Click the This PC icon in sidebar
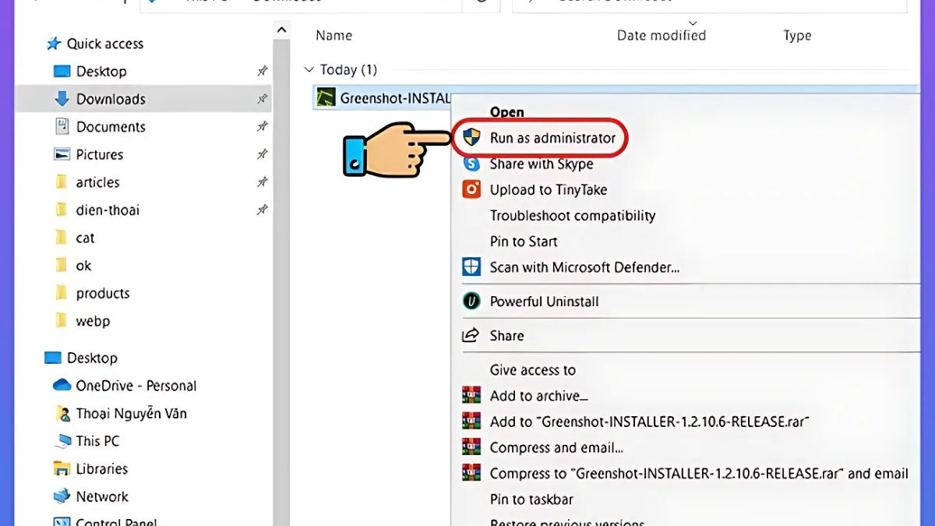The width and height of the screenshot is (935, 526). click(x=62, y=441)
